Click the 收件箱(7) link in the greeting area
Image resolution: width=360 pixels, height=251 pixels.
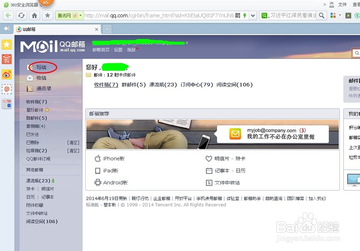106,85
